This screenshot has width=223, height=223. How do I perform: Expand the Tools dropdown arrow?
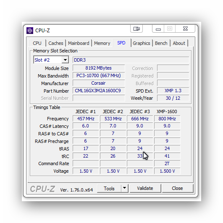tap(125, 188)
